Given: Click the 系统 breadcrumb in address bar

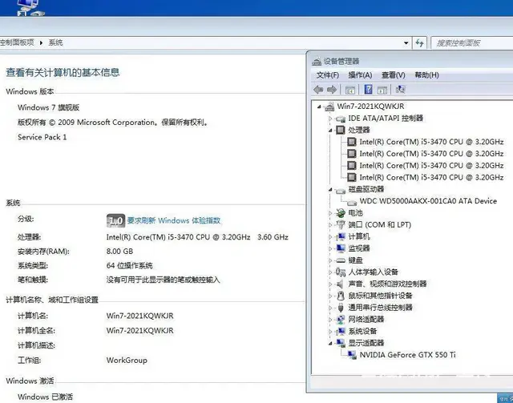Looking at the screenshot, I should (x=55, y=42).
